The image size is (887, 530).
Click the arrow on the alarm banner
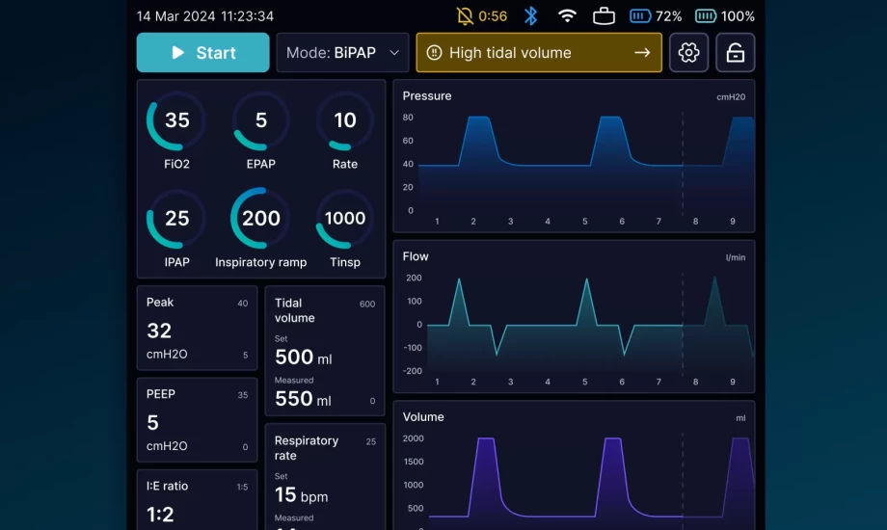[642, 53]
